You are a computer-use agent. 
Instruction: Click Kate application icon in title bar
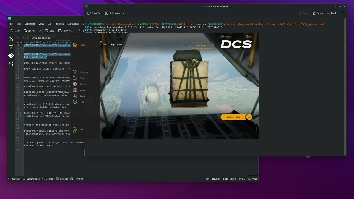click(x=10, y=18)
